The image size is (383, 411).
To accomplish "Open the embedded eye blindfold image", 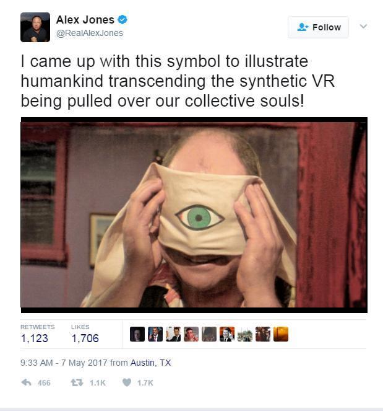I will (194, 215).
